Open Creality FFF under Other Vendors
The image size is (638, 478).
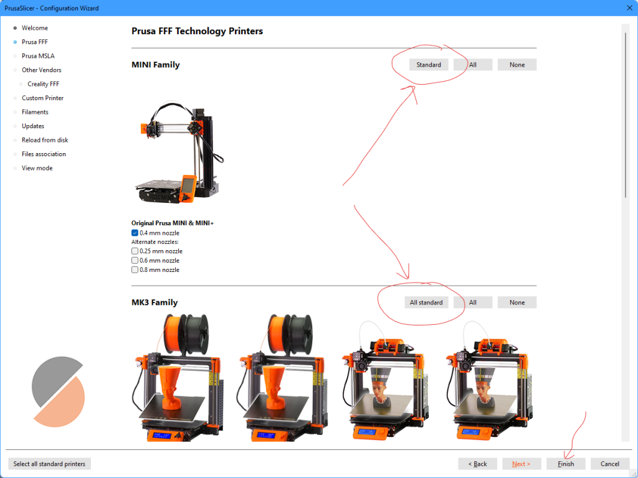43,84
